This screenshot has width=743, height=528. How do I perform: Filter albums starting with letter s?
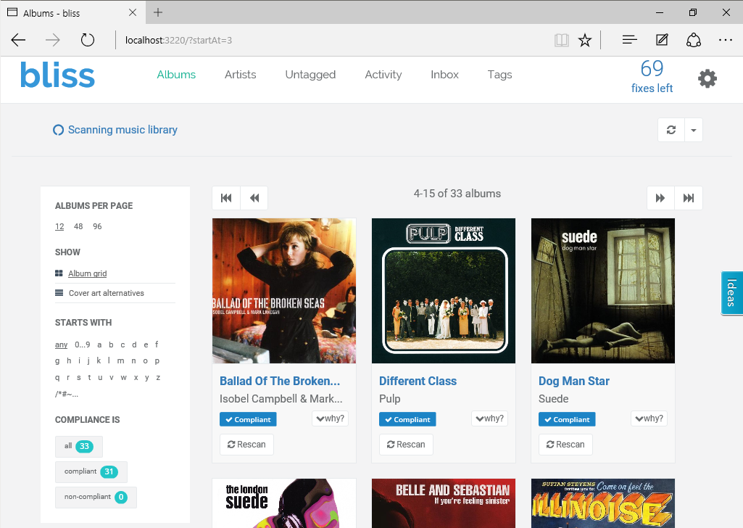tap(79, 377)
